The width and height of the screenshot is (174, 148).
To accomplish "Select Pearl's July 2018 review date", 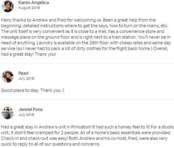I will 26,78.
